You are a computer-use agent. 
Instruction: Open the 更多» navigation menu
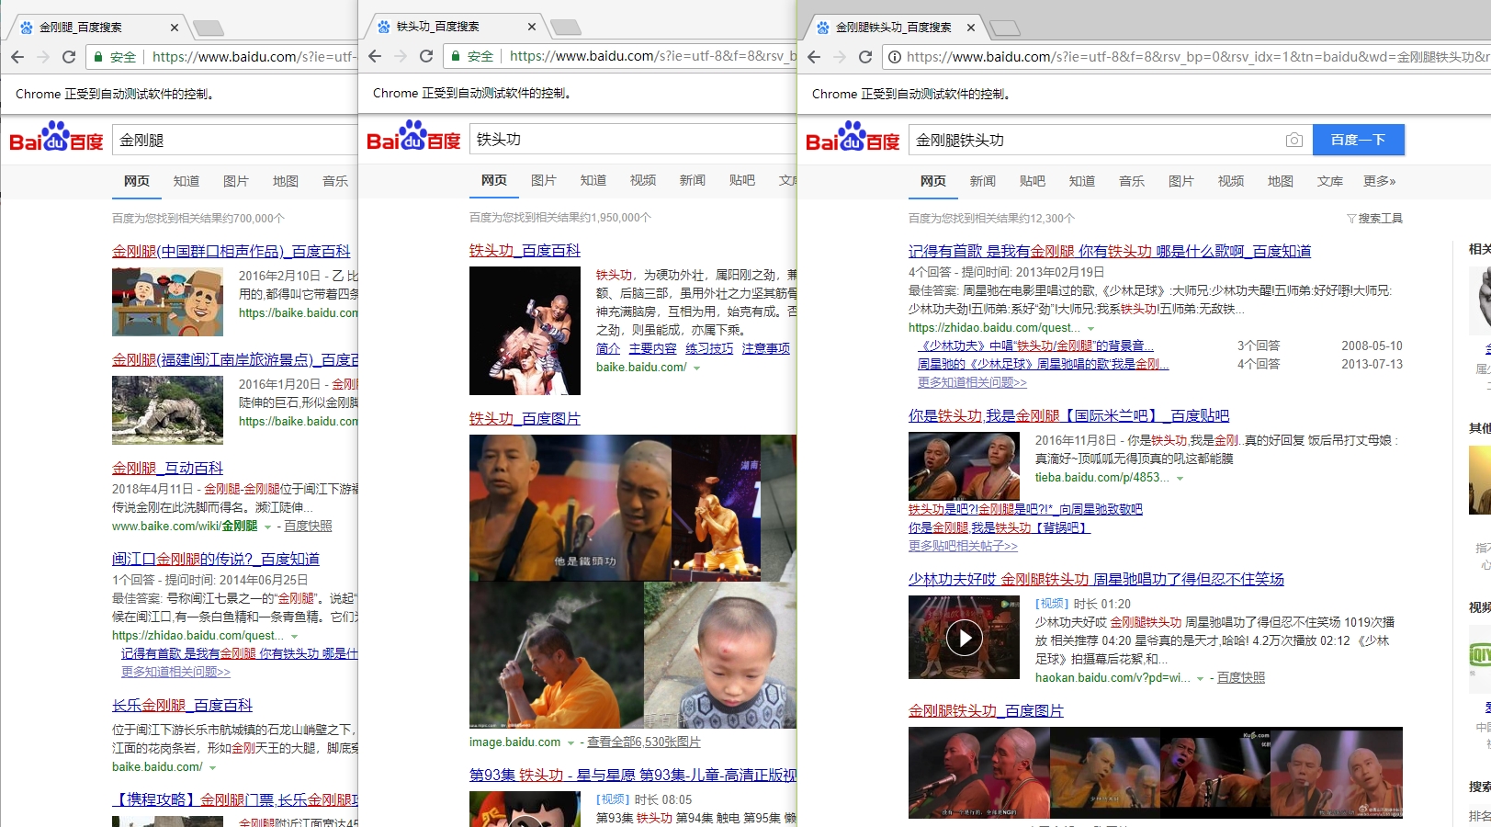click(x=1379, y=181)
